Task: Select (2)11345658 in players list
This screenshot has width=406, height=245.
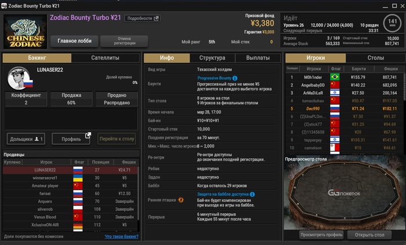Action: tap(345, 132)
